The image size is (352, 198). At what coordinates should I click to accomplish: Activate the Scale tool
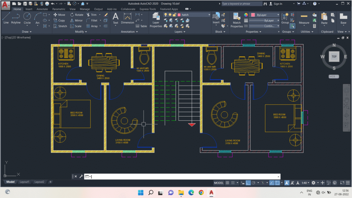(x=76, y=26)
